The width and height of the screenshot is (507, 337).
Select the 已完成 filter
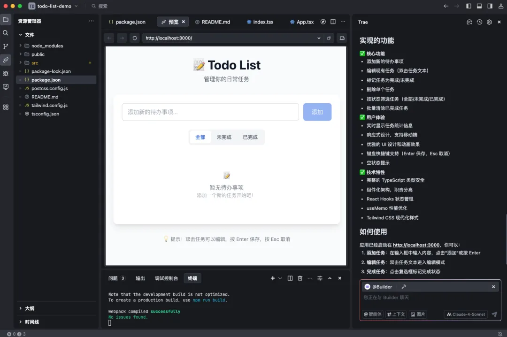pyautogui.click(x=250, y=137)
